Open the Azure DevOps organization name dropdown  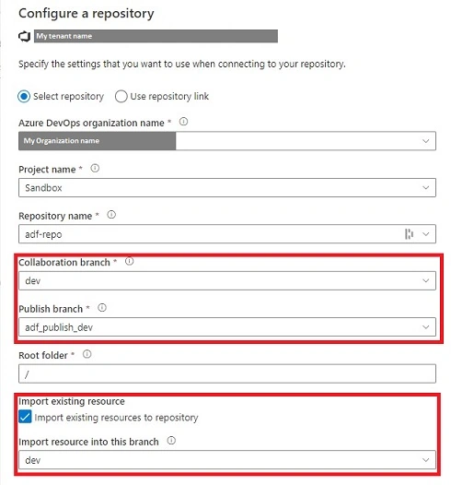click(x=227, y=141)
